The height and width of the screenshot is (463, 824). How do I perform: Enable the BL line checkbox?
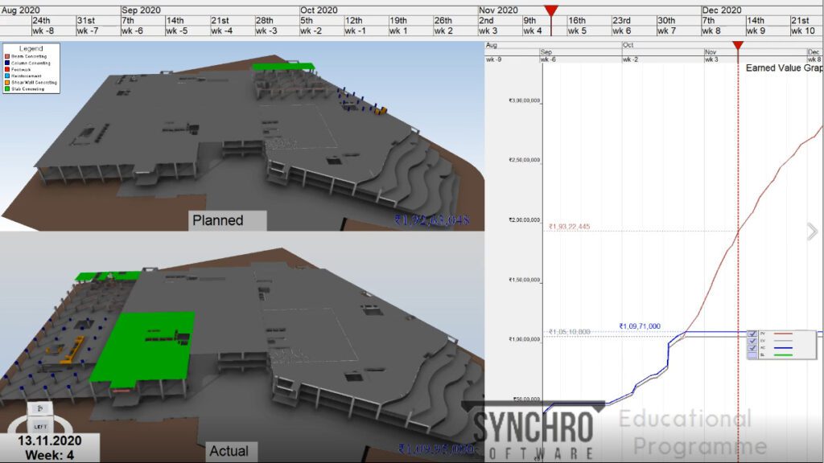pyautogui.click(x=752, y=355)
